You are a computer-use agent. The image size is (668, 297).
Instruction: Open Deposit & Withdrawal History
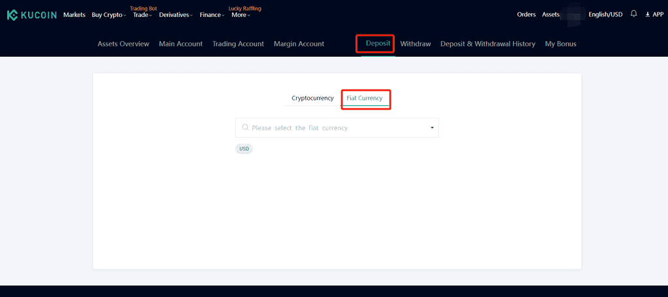point(488,44)
